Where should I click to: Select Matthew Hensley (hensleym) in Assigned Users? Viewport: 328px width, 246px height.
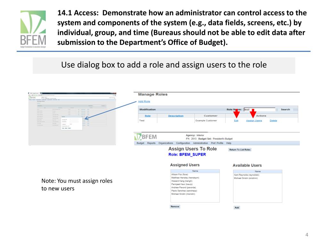point(185,178)
